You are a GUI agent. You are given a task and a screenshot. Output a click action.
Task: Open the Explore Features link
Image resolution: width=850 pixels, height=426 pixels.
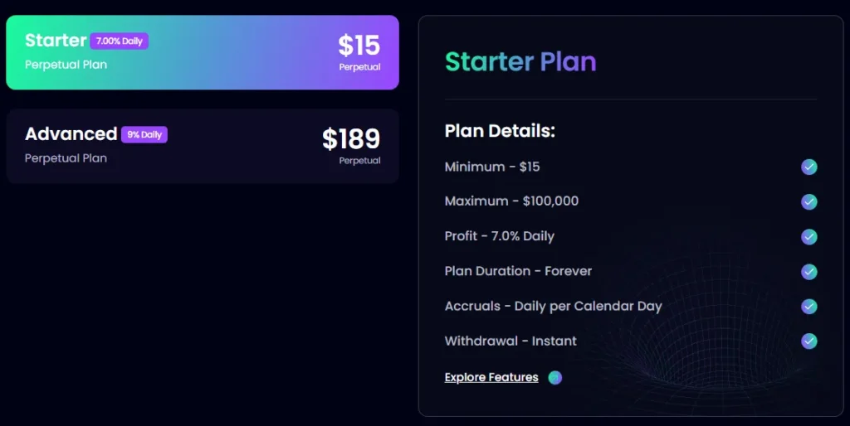point(491,378)
